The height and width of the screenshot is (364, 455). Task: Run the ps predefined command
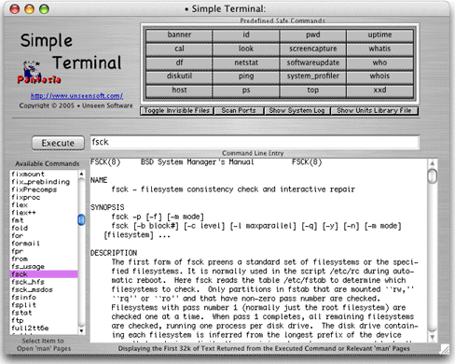click(246, 91)
